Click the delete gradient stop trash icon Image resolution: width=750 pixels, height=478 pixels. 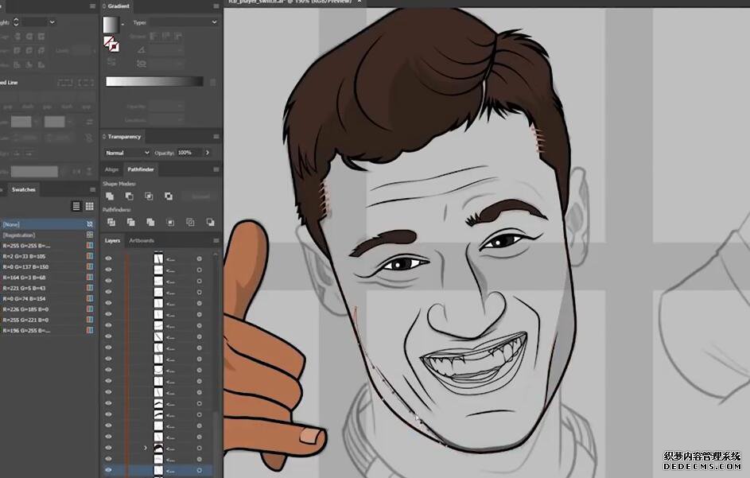click(x=213, y=82)
